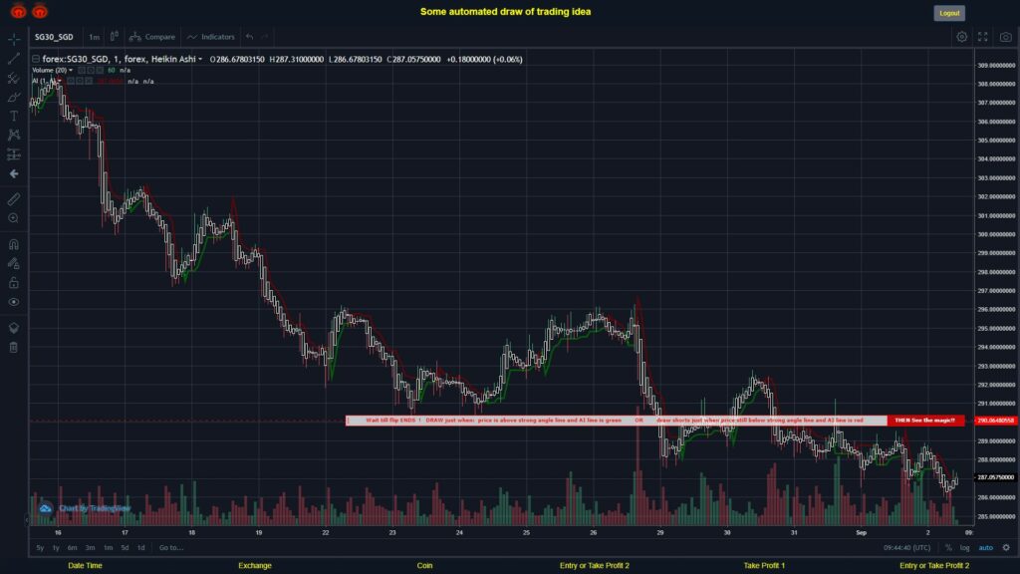Screen dimensions: 1020x574
Task: Set the time range to 1m
Action: tap(108, 548)
